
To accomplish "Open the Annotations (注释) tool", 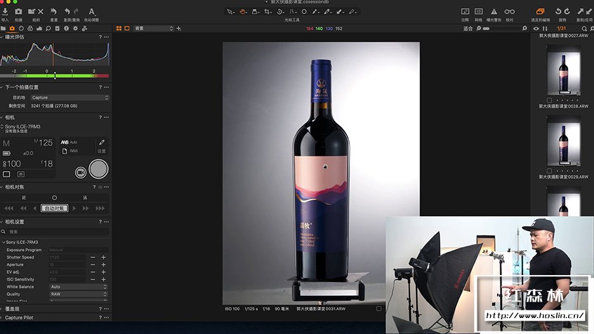I will click(x=465, y=11).
